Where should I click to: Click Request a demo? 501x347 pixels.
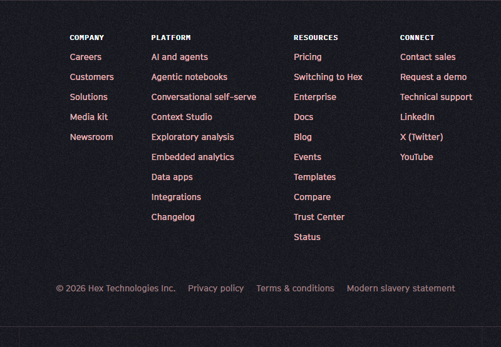(x=433, y=77)
